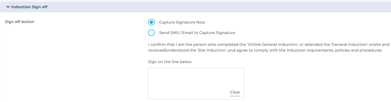The image size is (391, 102).
Task: Choose the Send SMS / Email radio button
Action: tap(151, 33)
